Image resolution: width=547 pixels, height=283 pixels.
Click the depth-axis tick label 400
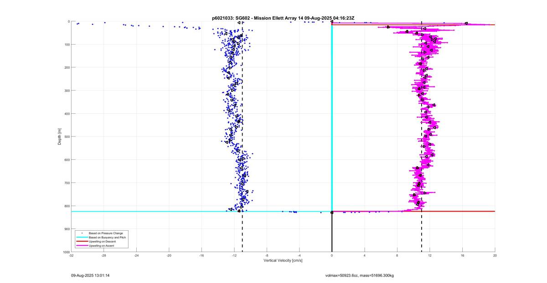click(x=67, y=114)
